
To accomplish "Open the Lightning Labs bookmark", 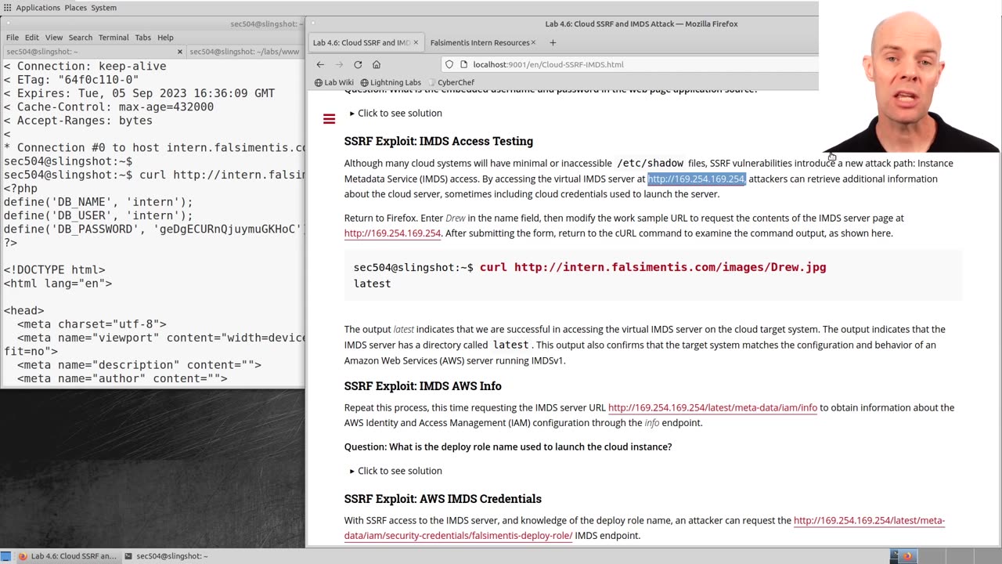I will [x=391, y=82].
